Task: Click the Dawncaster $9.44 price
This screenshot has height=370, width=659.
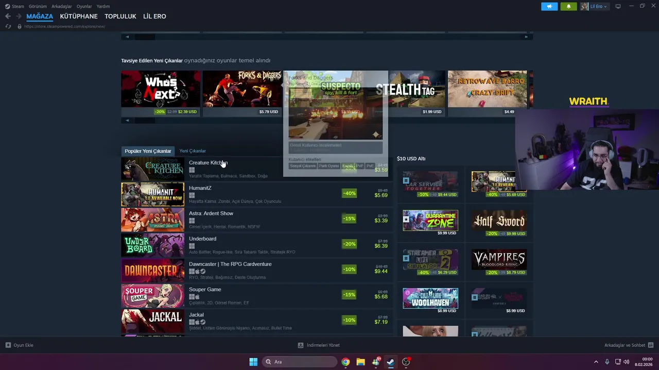Action: (381, 271)
